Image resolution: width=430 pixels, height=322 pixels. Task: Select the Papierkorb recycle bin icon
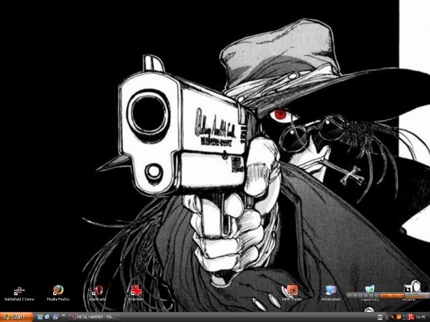[370, 289]
